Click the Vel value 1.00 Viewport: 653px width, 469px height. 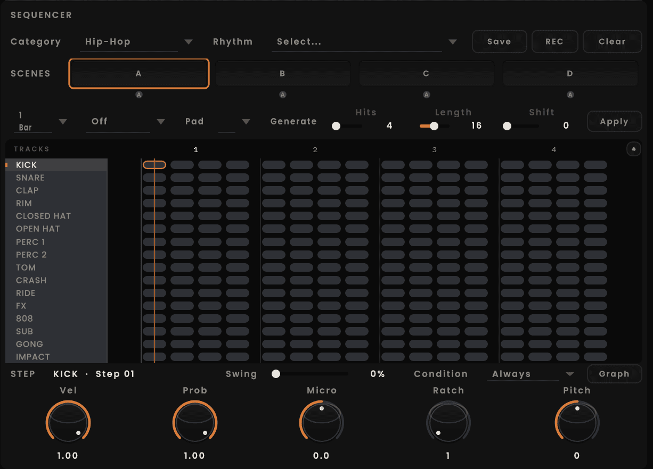click(68, 456)
